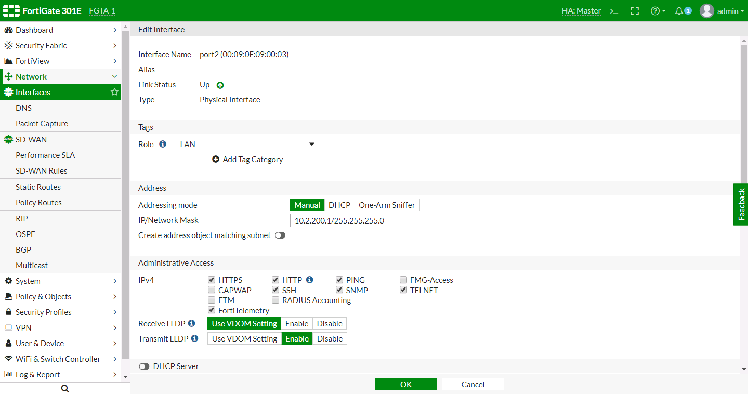Open Static Routes in the sidebar
This screenshot has height=394, width=748.
(38, 187)
